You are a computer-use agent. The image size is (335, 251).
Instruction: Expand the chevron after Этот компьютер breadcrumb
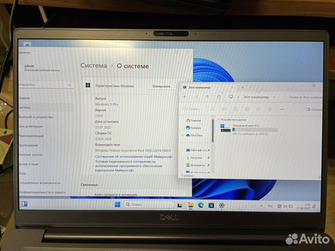click(x=274, y=97)
